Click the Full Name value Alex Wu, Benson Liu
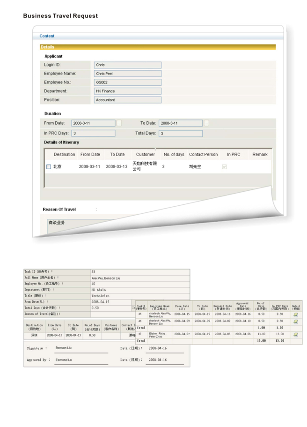Viewport: 307px width, 427px height. pos(106,278)
